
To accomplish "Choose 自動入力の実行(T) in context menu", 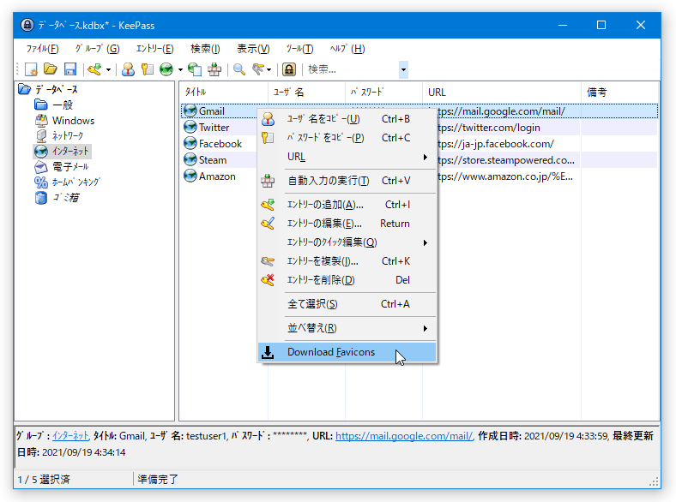I will tap(347, 181).
